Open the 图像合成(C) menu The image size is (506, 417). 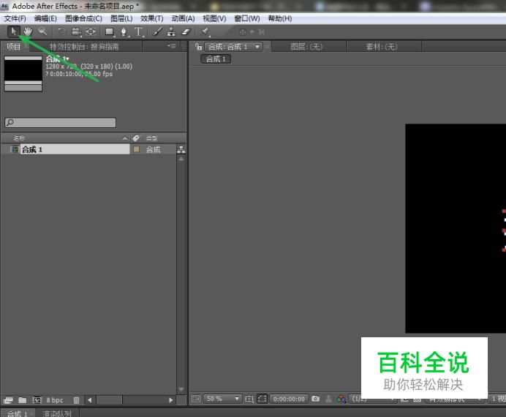point(83,19)
